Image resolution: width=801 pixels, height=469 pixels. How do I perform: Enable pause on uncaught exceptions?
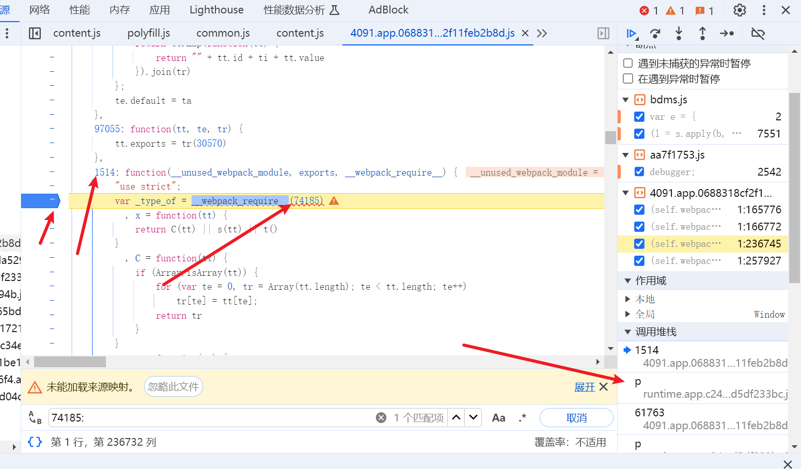click(x=628, y=63)
